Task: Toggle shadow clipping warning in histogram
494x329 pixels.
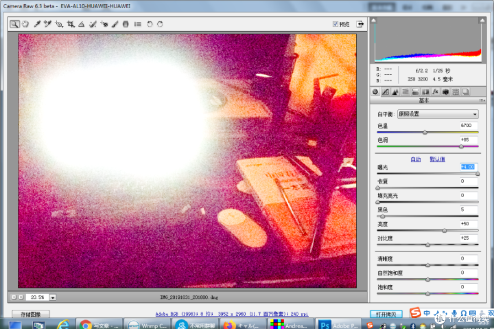Action: click(x=374, y=21)
